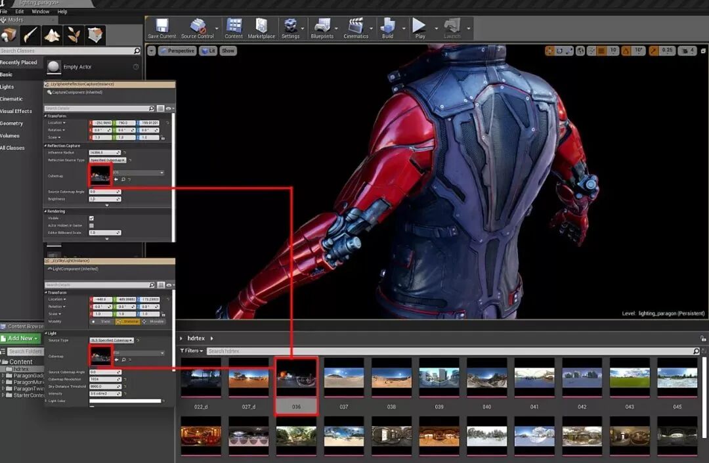The width and height of the screenshot is (709, 463).
Task: Click Source Control toolbar icon
Action: pos(197,27)
